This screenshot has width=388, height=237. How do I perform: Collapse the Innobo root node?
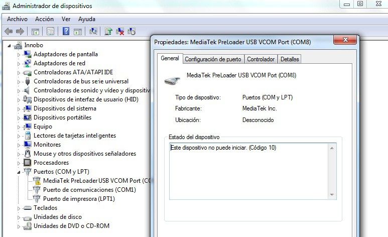(9, 46)
